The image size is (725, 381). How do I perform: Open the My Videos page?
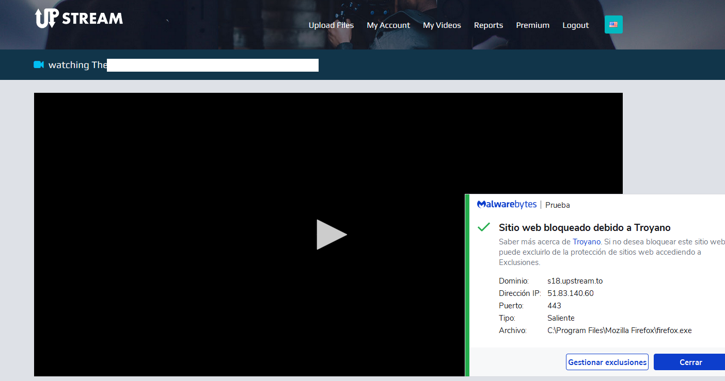click(x=442, y=25)
